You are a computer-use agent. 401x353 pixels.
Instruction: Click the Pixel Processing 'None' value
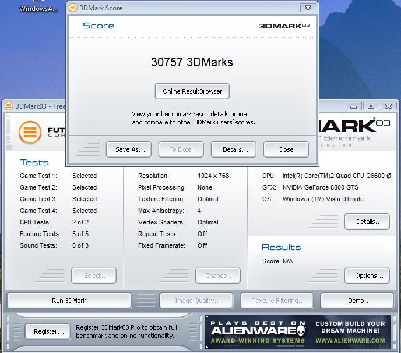[x=205, y=187]
